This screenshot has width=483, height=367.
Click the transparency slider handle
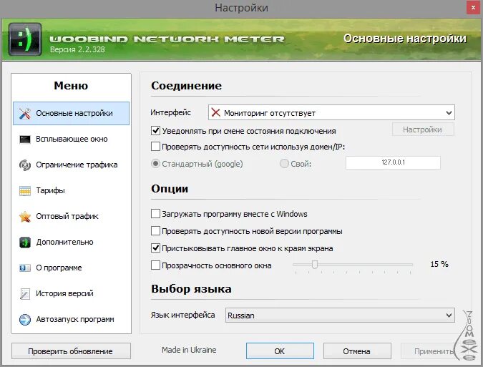pyautogui.click(x=315, y=265)
